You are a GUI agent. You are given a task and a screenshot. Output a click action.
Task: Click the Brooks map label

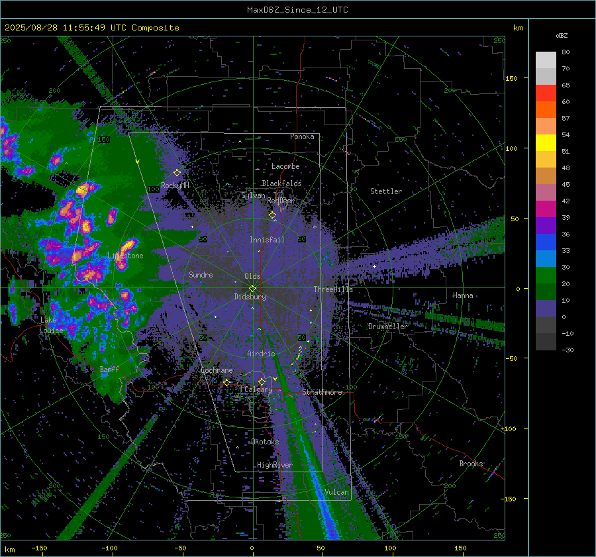pyautogui.click(x=471, y=464)
